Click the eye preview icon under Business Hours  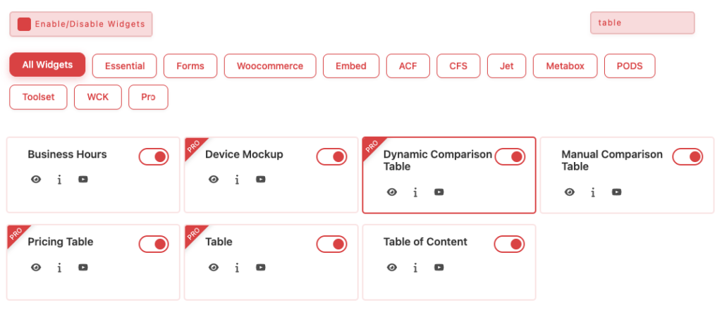(36, 180)
